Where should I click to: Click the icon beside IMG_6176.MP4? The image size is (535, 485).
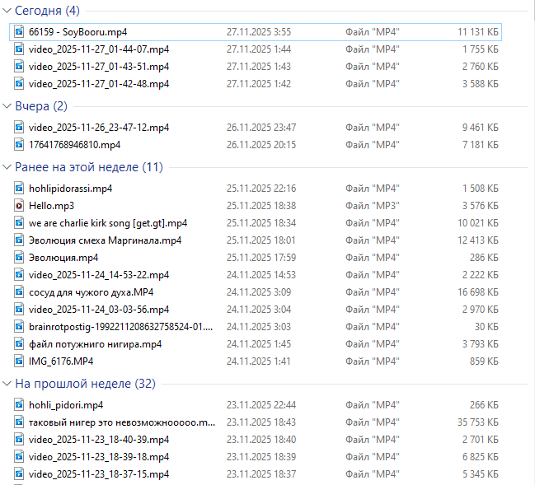[x=19, y=361]
